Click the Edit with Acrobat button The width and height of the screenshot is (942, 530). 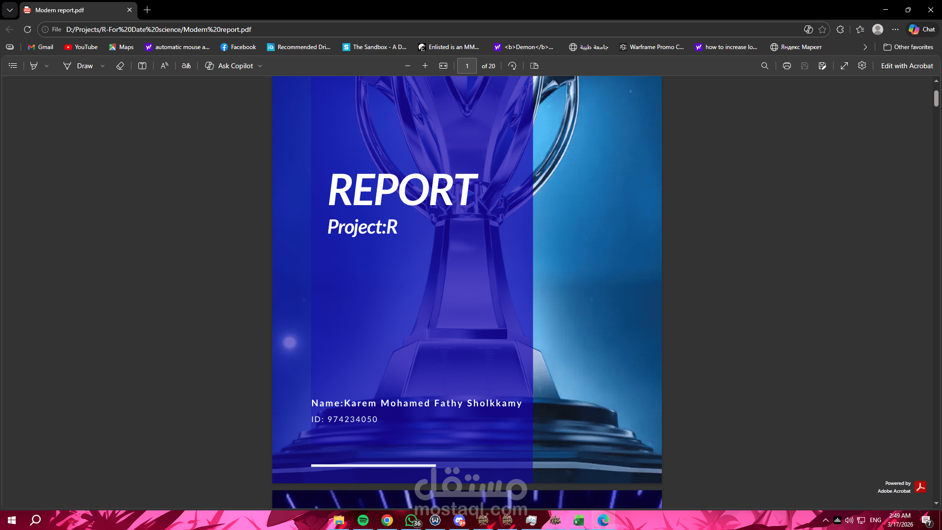pyautogui.click(x=907, y=65)
